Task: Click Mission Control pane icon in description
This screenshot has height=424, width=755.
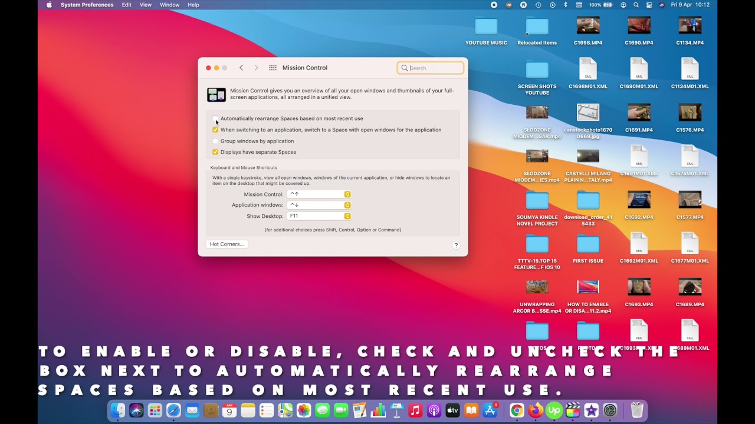Action: [216, 95]
